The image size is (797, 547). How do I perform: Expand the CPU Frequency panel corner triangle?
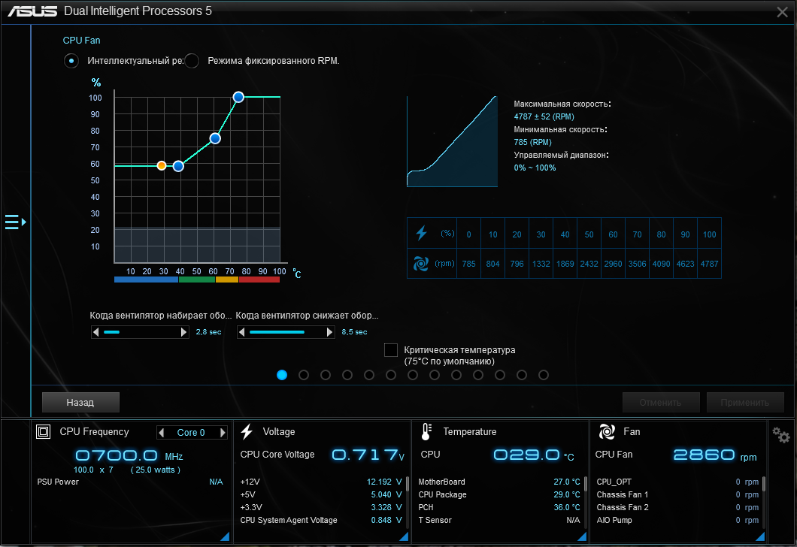pos(225,536)
